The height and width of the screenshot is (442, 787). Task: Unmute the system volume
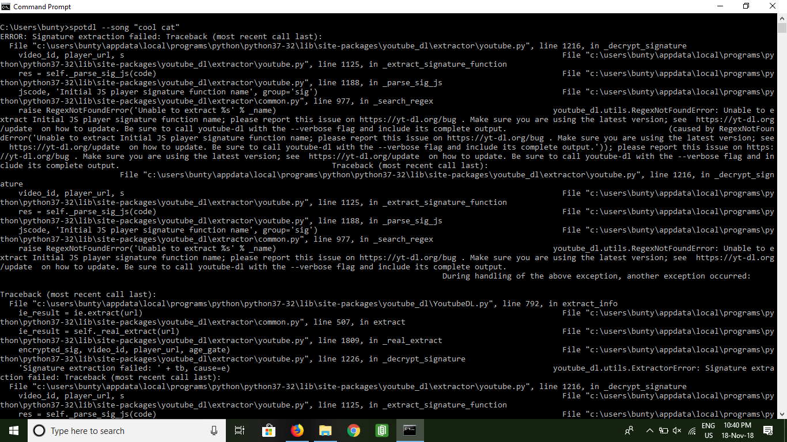click(x=677, y=430)
